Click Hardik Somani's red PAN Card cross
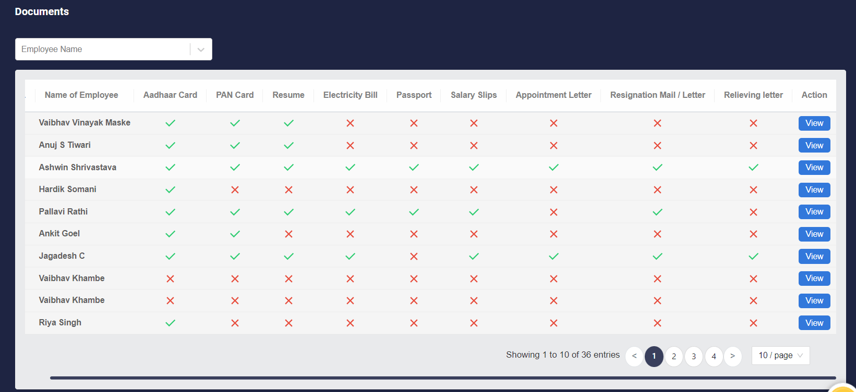The width and height of the screenshot is (856, 392). pyautogui.click(x=235, y=190)
